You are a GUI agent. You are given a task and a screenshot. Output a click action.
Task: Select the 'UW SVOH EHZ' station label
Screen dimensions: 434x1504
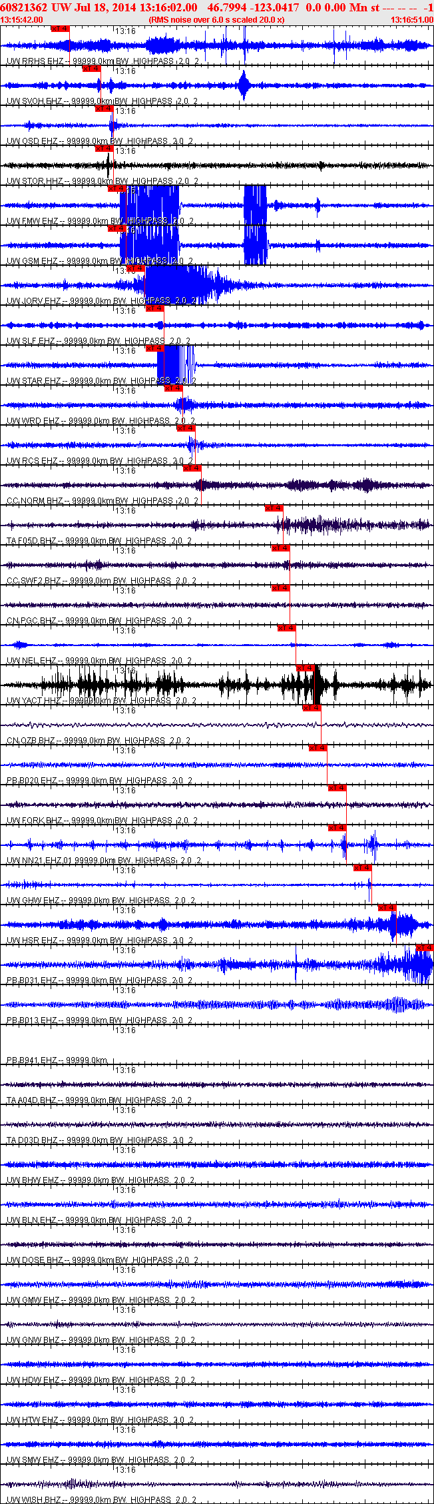[35, 101]
